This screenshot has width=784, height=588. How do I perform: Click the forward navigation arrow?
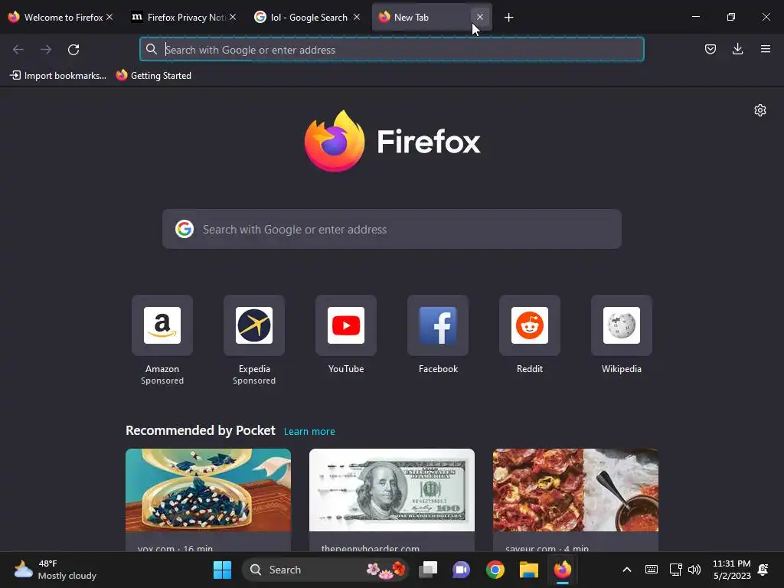pyautogui.click(x=46, y=50)
